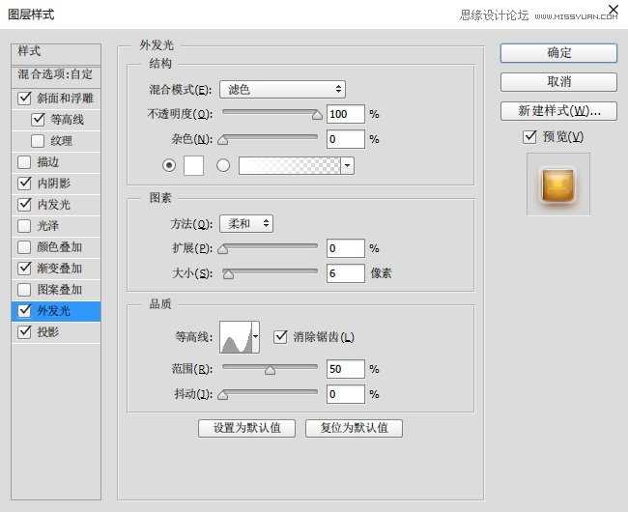Viewport: 628px width, 512px height.
Task: Click the 新建样式 button
Action: [558, 111]
